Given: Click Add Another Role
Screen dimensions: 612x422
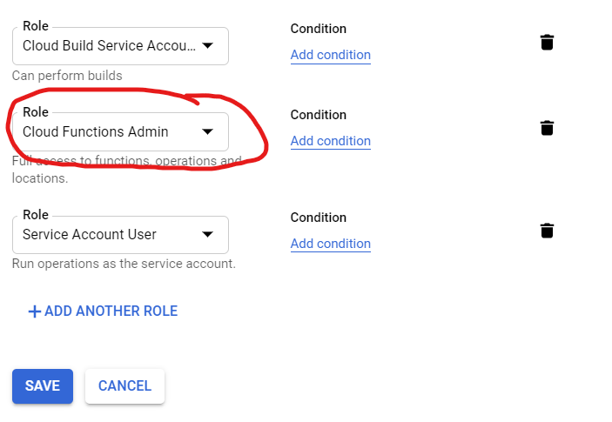Looking at the screenshot, I should click(x=103, y=311).
